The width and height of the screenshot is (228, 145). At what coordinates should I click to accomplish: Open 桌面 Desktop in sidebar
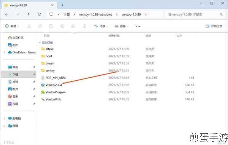13,67
